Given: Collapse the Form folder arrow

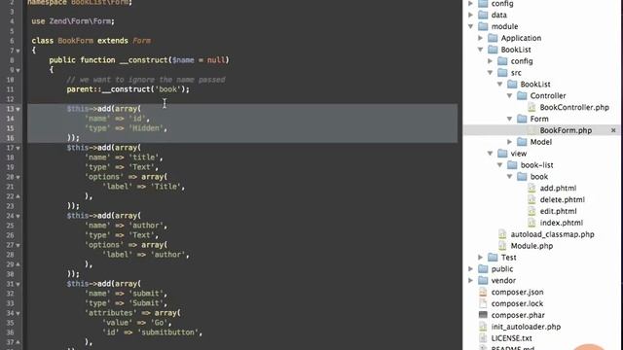Looking at the screenshot, I should (x=510, y=119).
